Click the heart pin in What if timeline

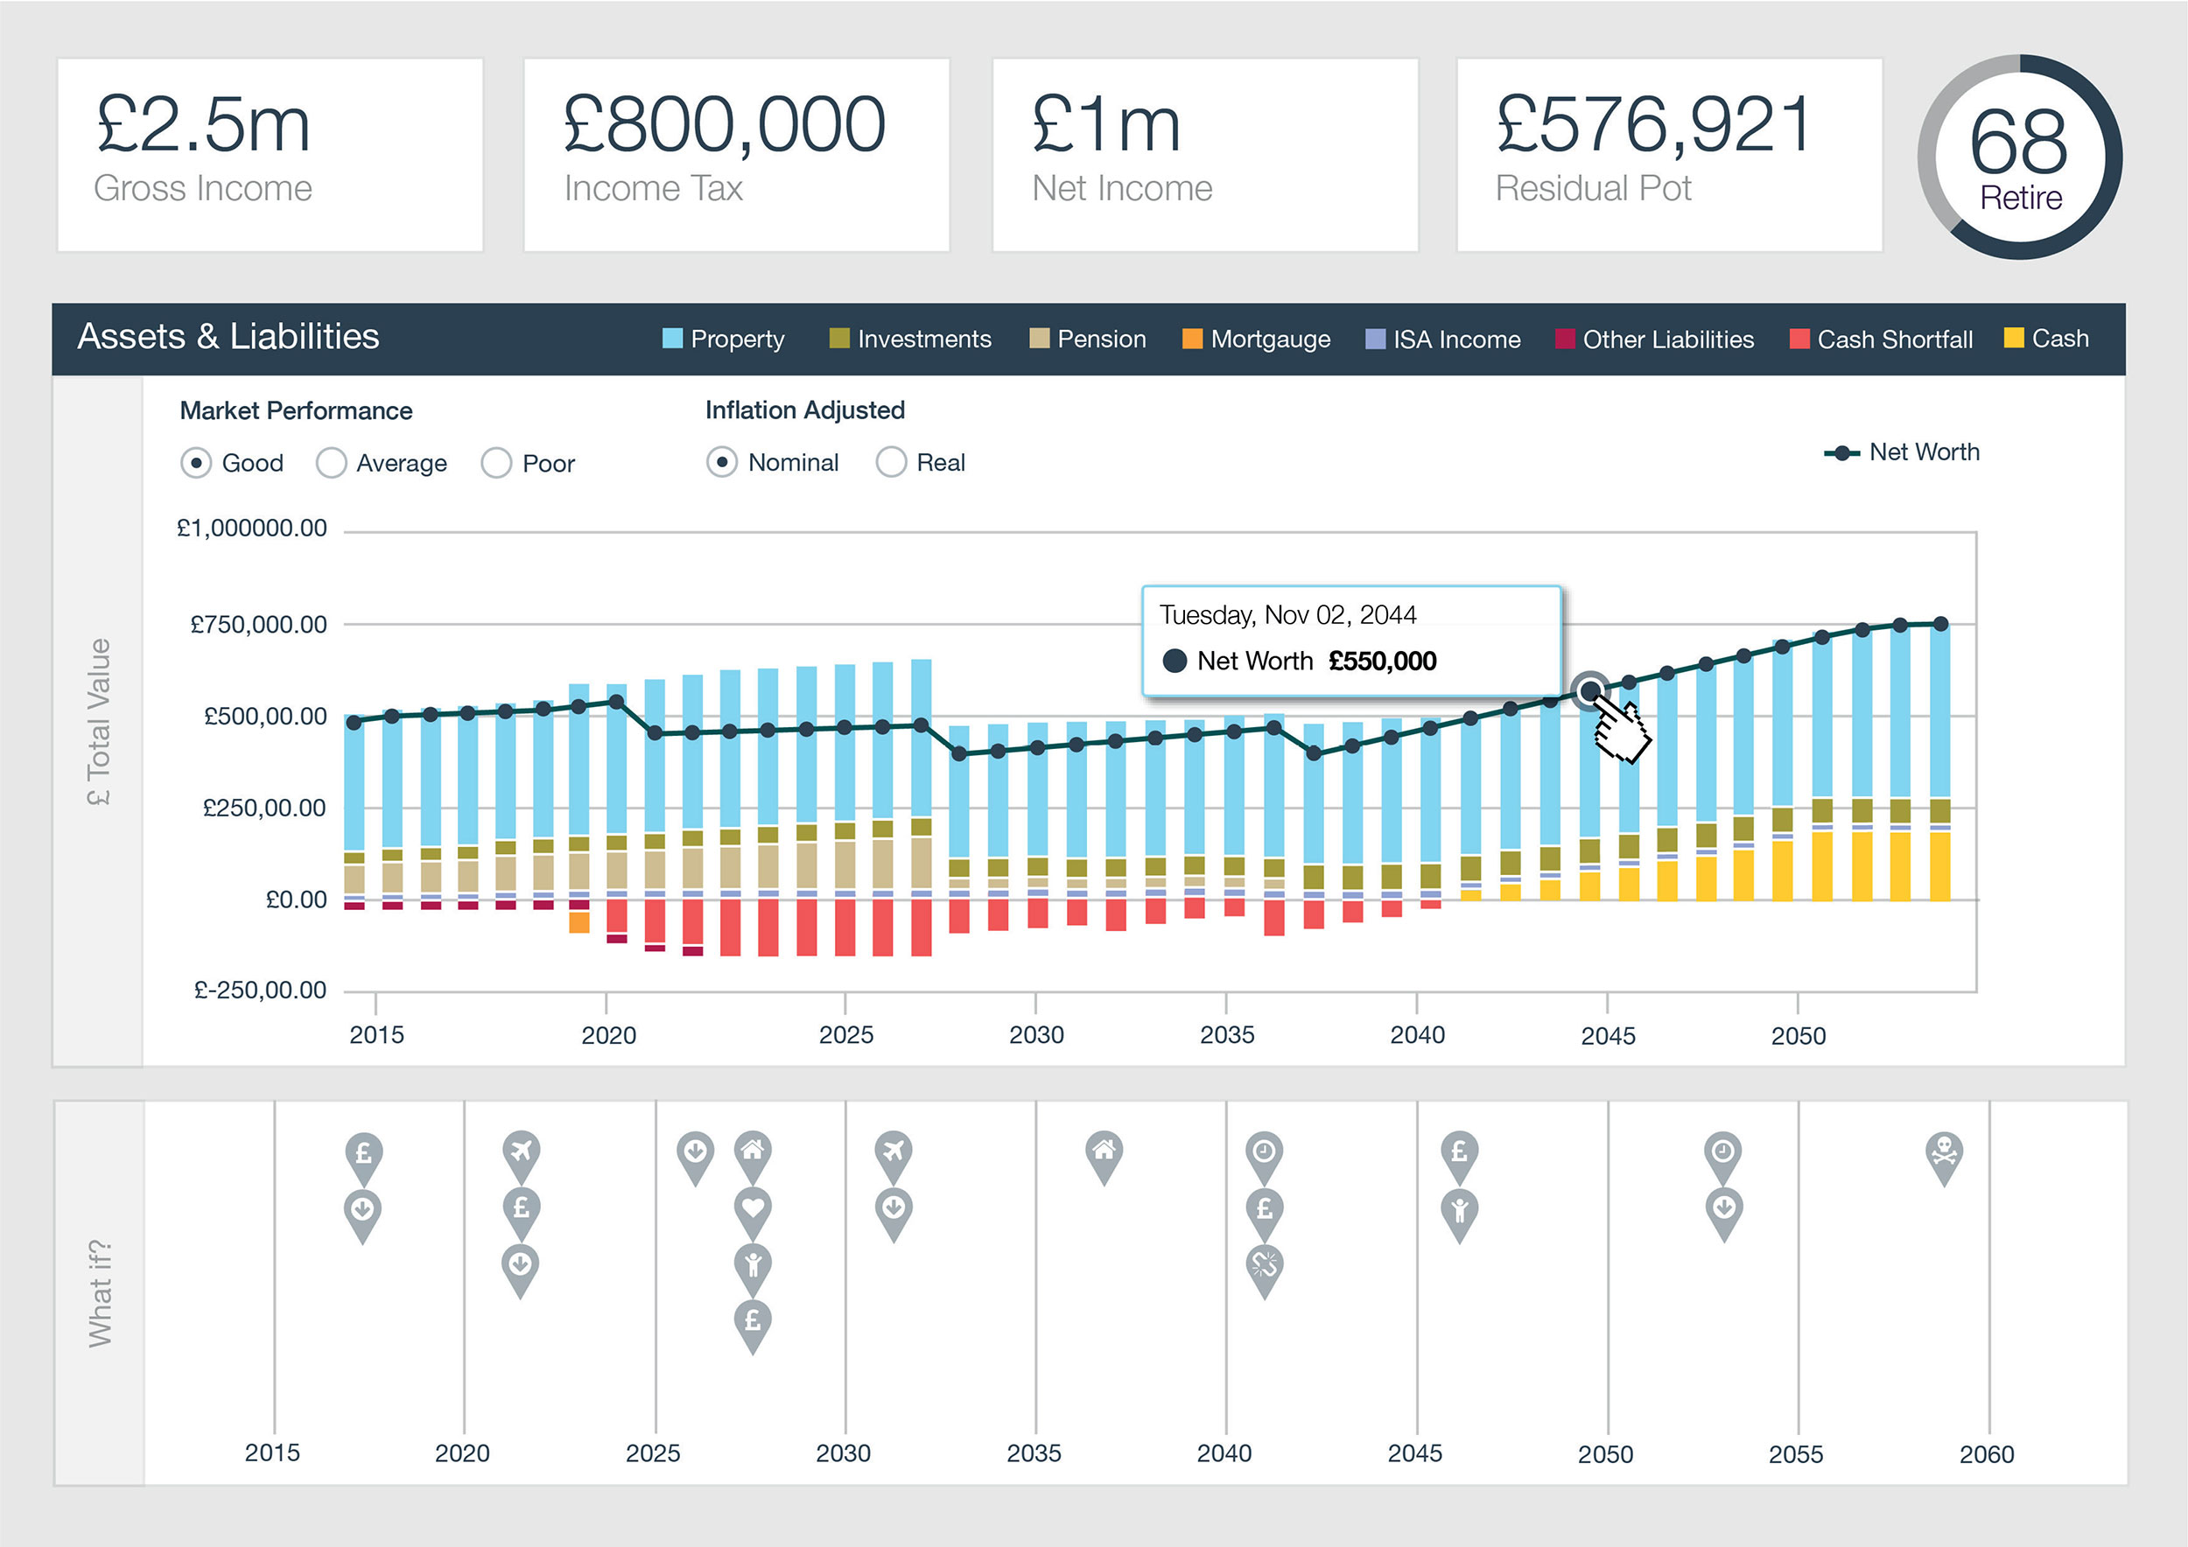click(753, 1209)
